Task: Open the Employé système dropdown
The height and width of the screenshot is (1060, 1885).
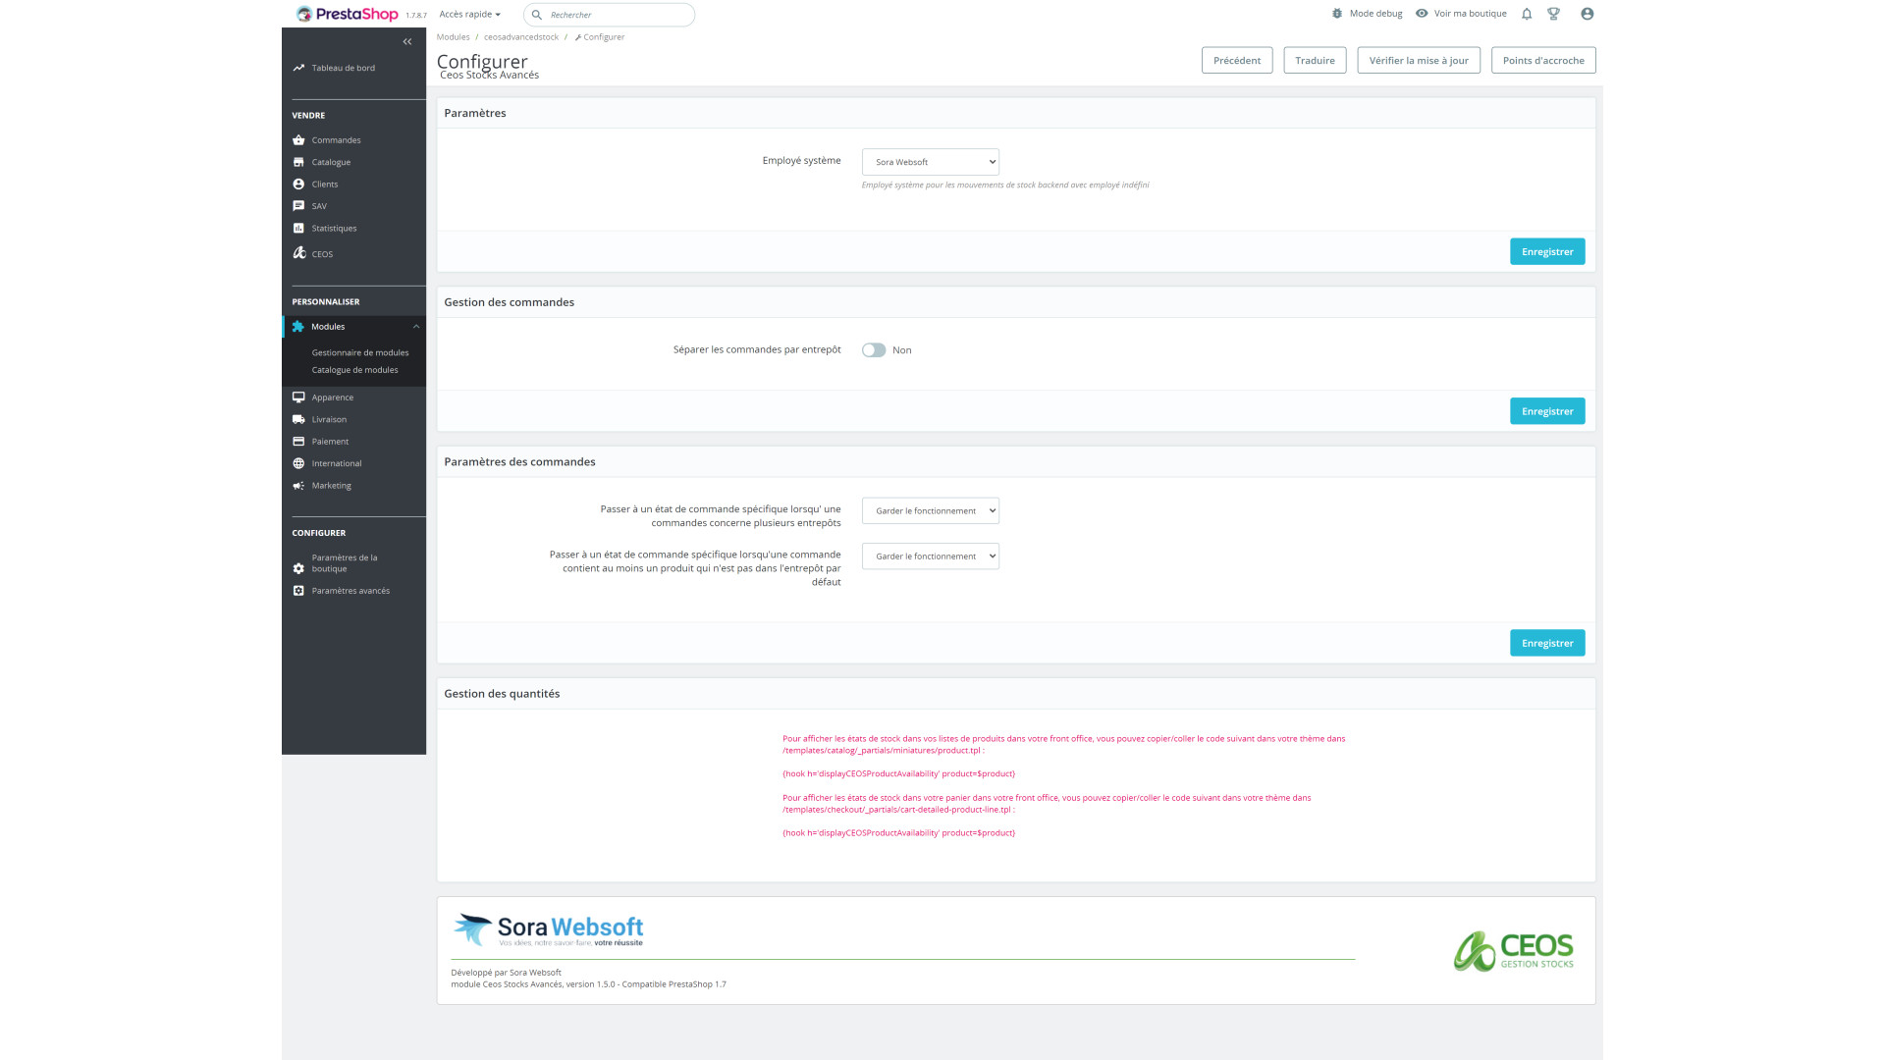Action: pyautogui.click(x=930, y=162)
